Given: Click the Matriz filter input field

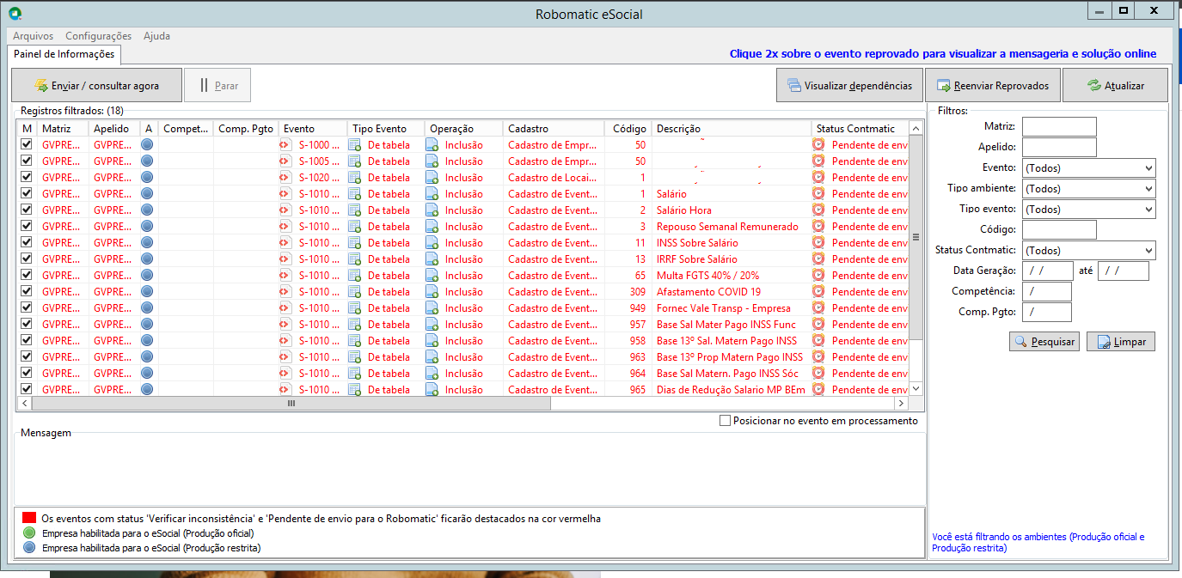Looking at the screenshot, I should click(1059, 127).
